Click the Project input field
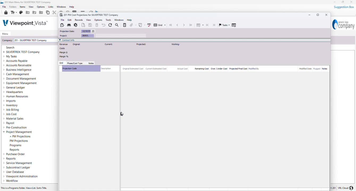 87,36
